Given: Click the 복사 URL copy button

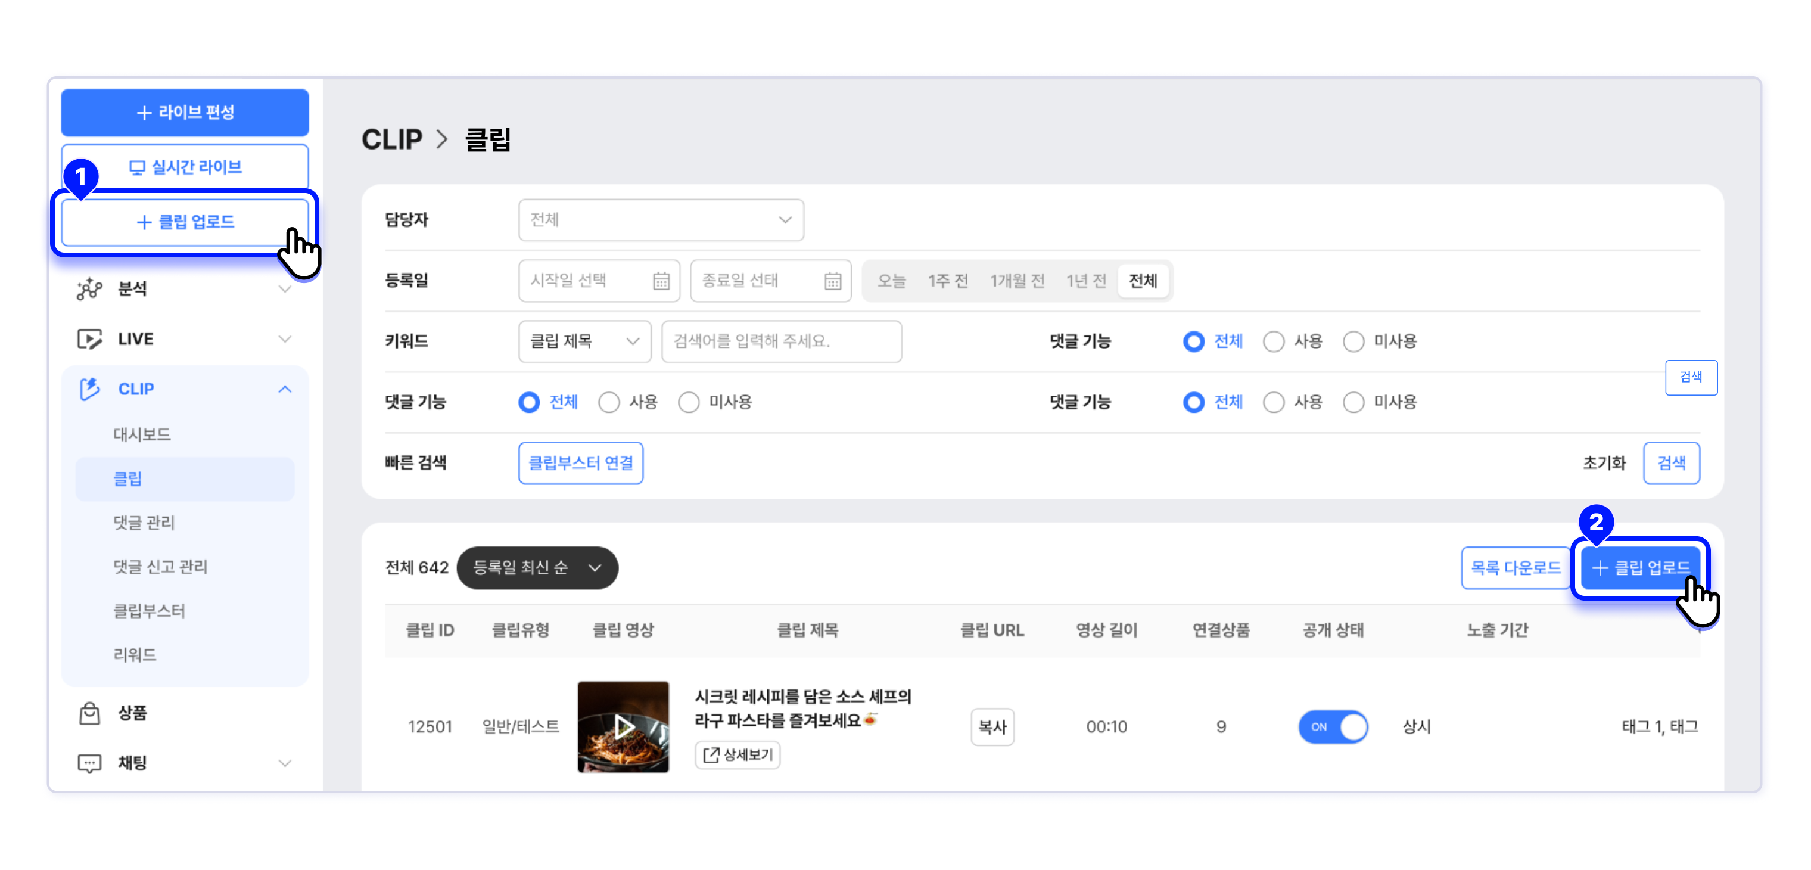Looking at the screenshot, I should pyautogui.click(x=992, y=726).
